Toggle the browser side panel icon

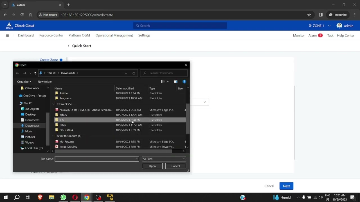pyautogui.click(x=321, y=15)
